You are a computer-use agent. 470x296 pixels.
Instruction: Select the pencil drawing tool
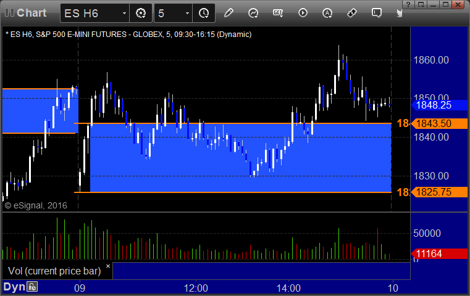pos(229,13)
